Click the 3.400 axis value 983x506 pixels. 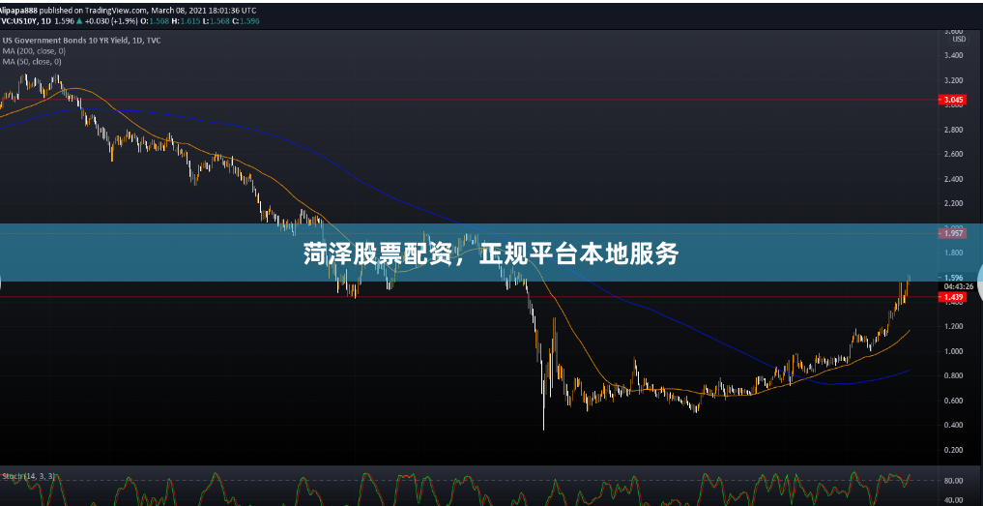coord(954,55)
